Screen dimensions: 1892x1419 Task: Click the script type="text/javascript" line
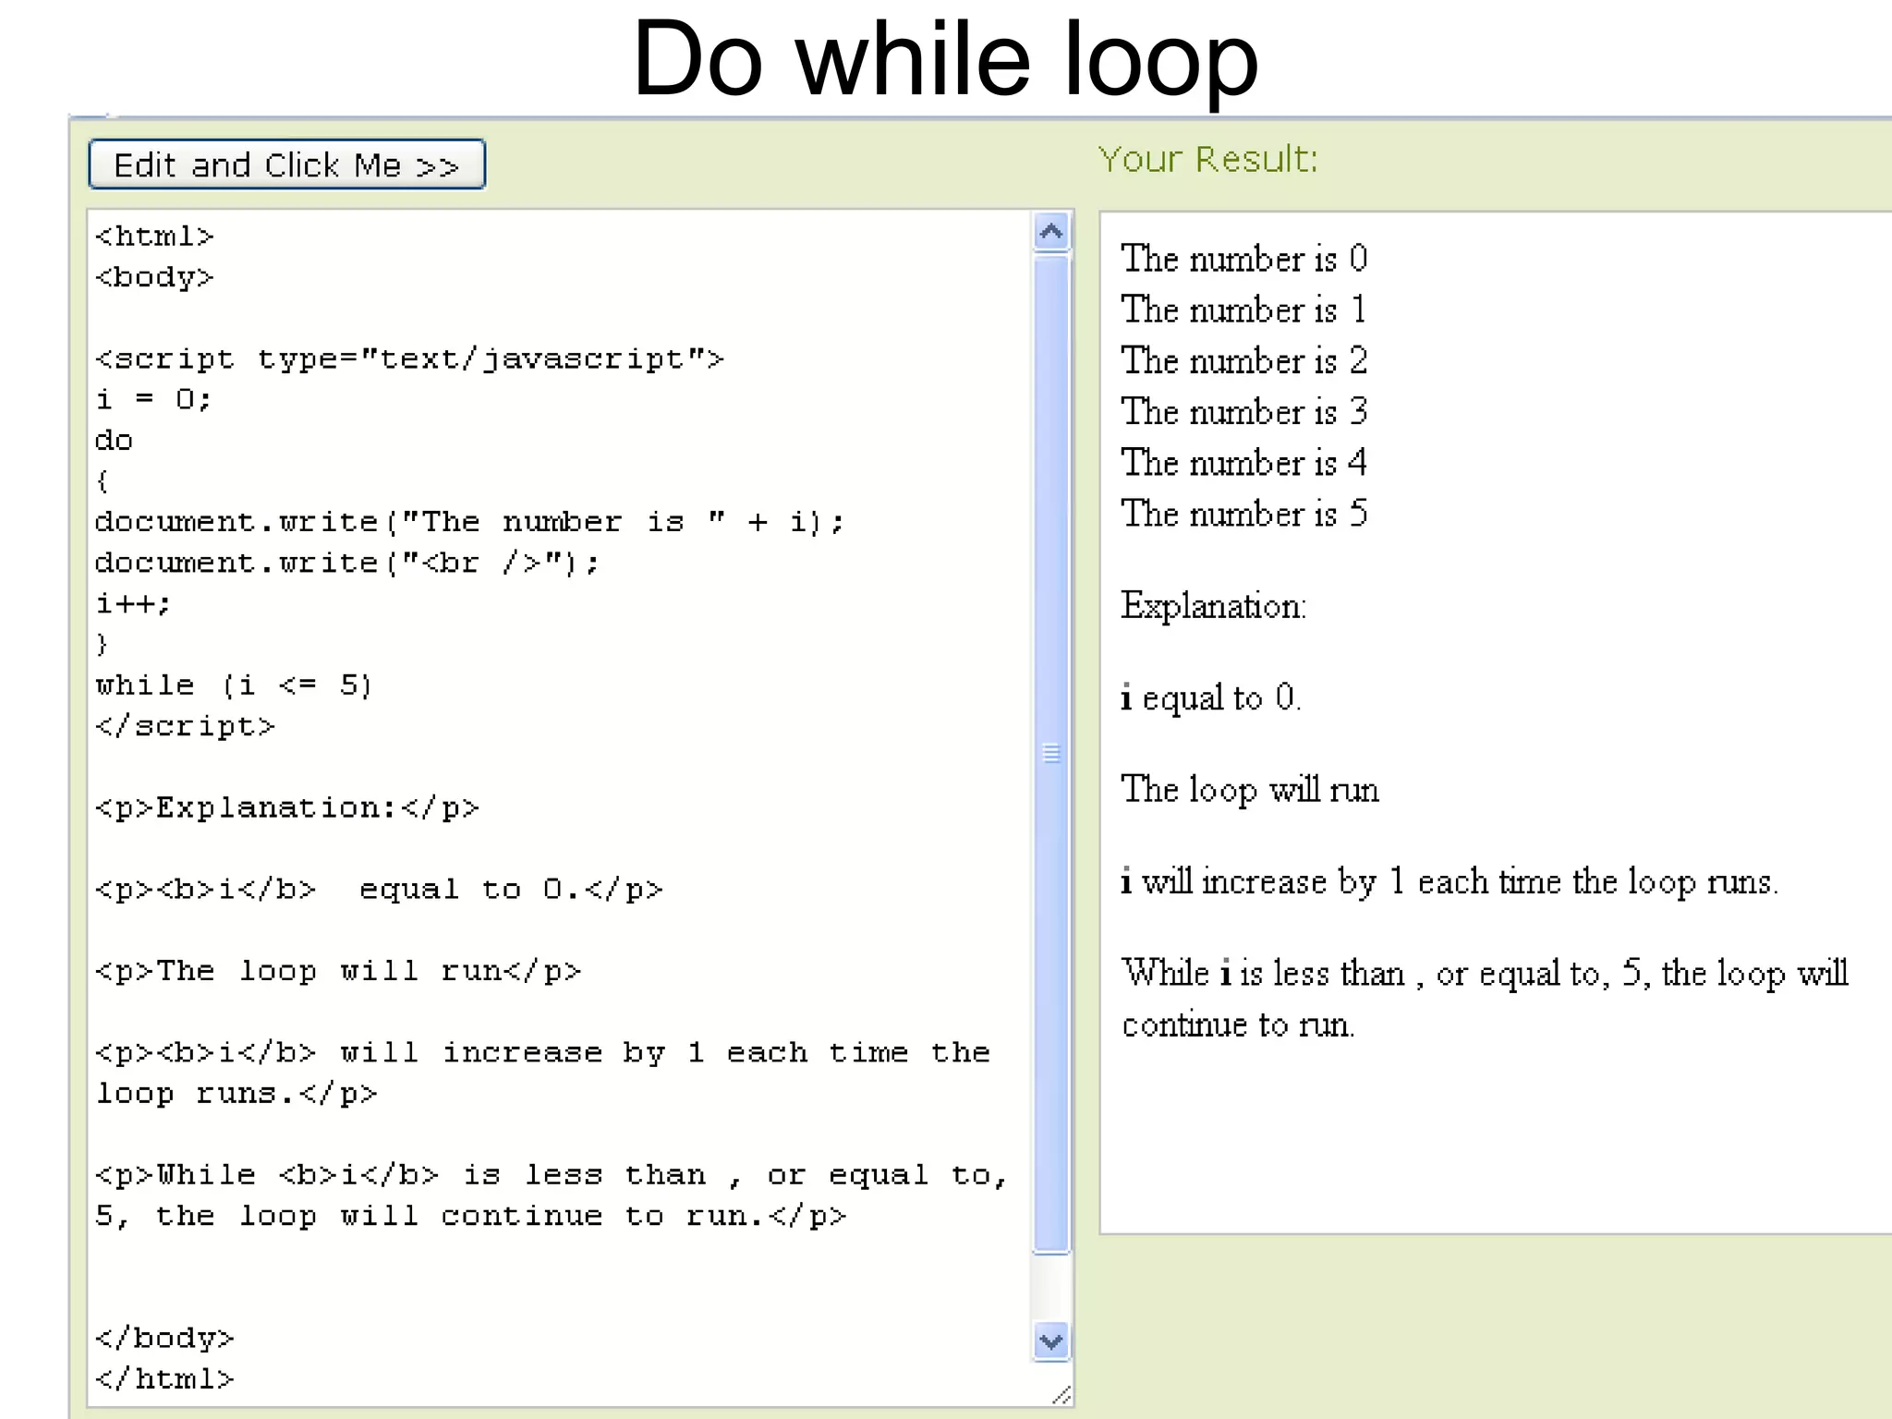pos(409,358)
